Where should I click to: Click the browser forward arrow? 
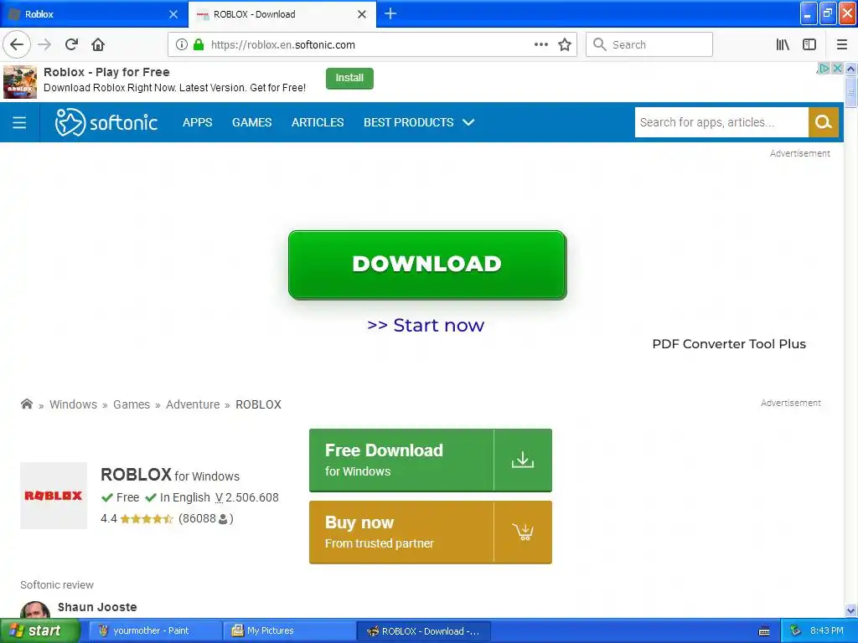point(44,44)
